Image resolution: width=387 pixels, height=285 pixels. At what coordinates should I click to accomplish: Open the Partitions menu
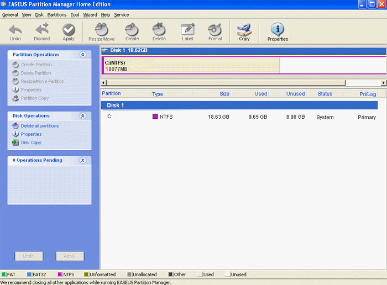[57, 15]
